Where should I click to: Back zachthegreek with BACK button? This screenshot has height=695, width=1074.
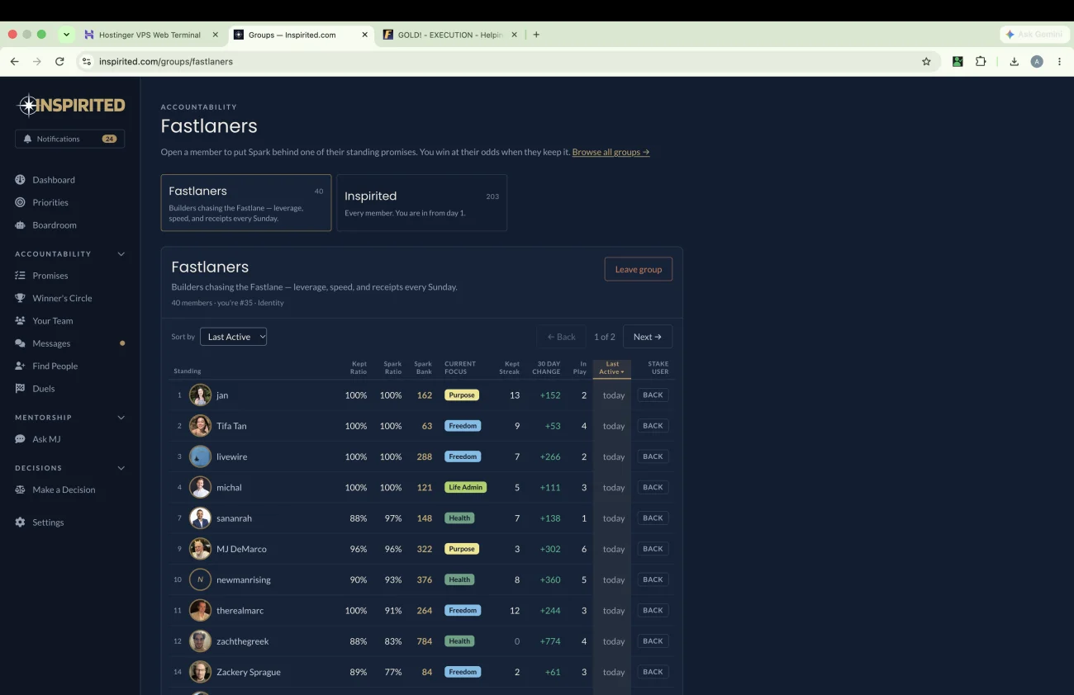(653, 641)
